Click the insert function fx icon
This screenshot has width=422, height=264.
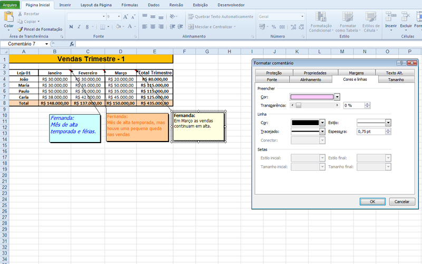tap(72, 44)
